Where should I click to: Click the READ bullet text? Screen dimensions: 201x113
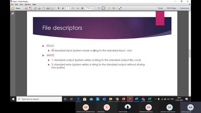[50, 46]
